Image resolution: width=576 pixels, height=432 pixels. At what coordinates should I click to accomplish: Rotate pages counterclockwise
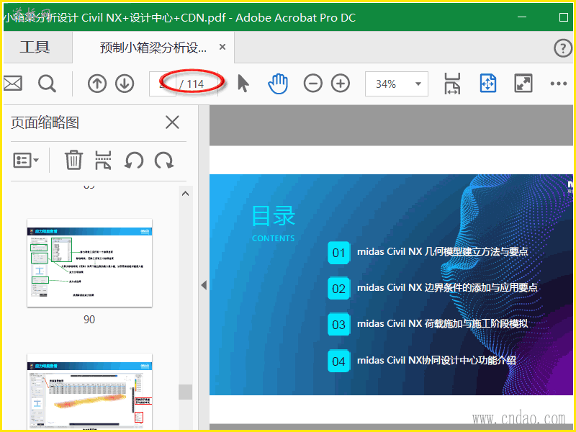click(x=134, y=161)
